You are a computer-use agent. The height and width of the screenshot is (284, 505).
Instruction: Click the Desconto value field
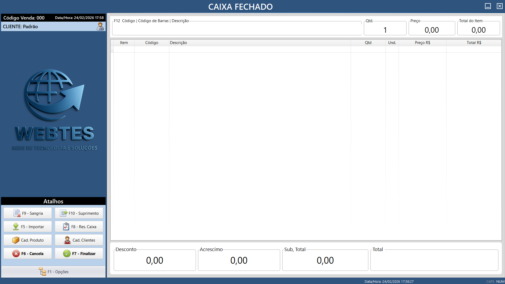tap(155, 260)
